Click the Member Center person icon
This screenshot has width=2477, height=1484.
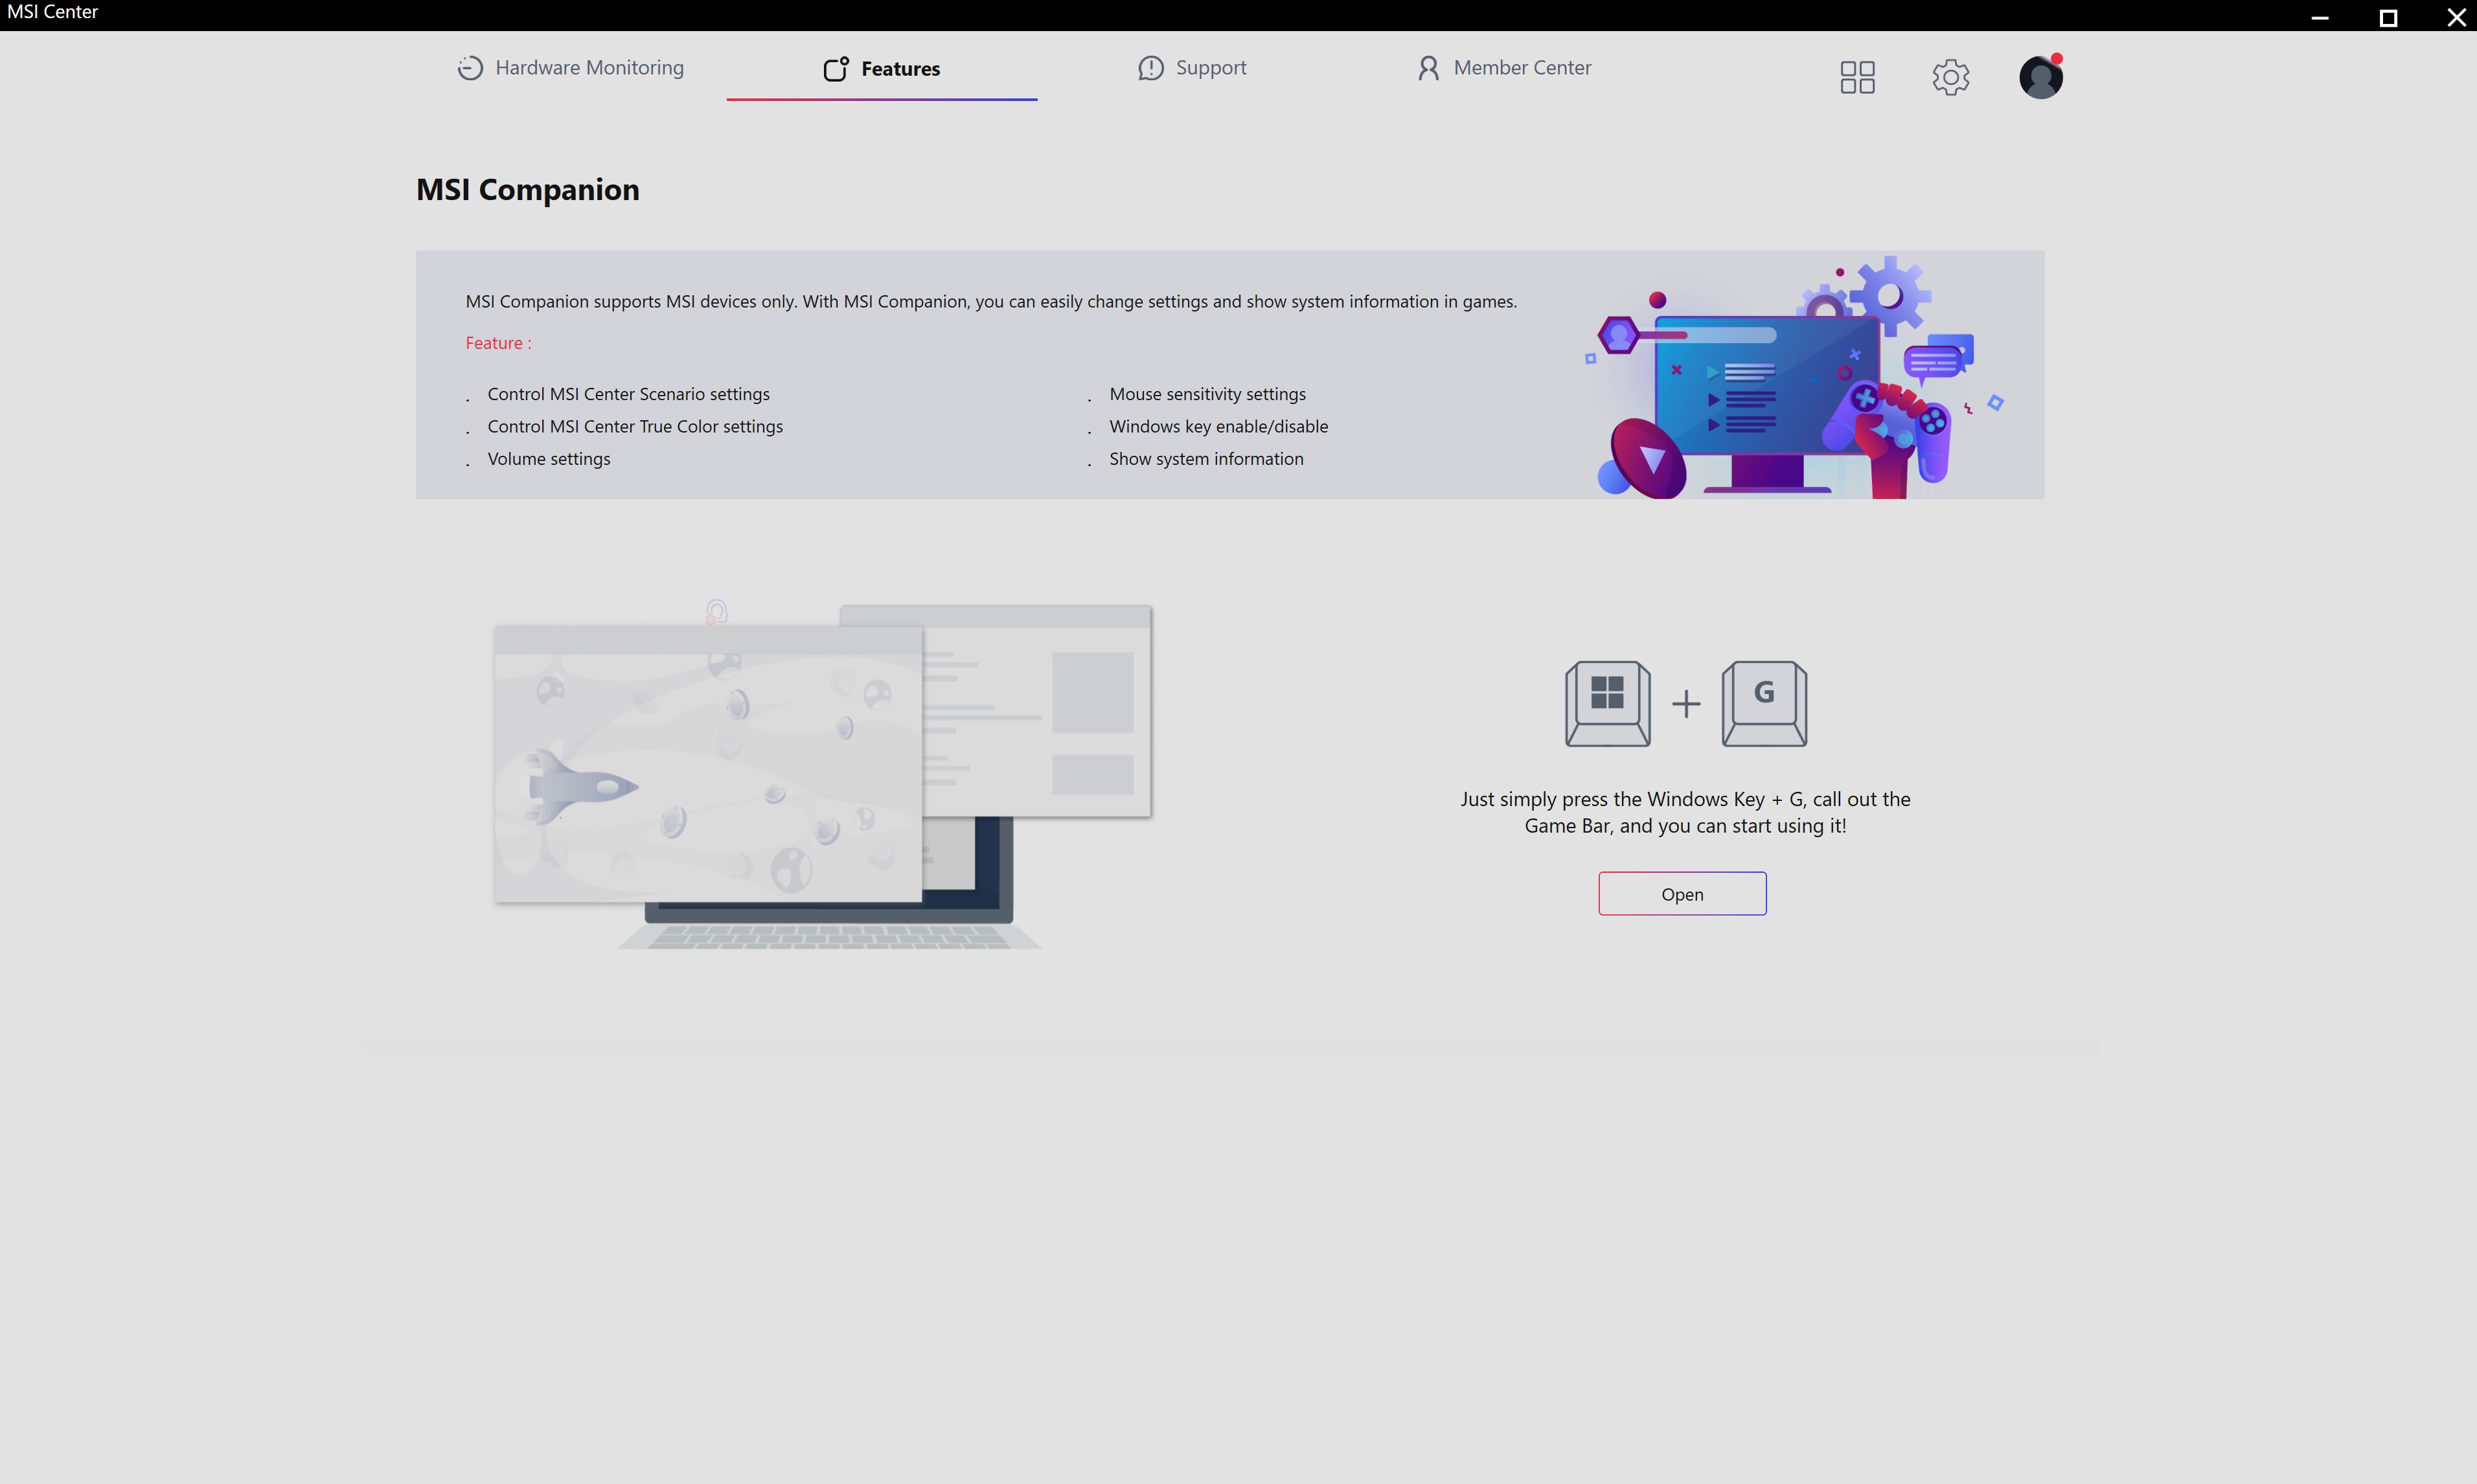pyautogui.click(x=1428, y=68)
